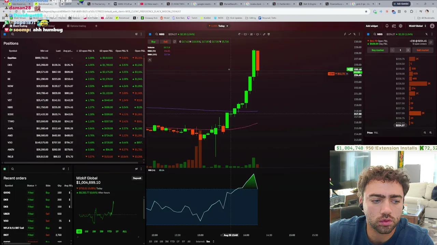Viewport: 437px width, 245px height.
Task: Zoom out with the ladder magnifier icon
Action: click(x=425, y=133)
